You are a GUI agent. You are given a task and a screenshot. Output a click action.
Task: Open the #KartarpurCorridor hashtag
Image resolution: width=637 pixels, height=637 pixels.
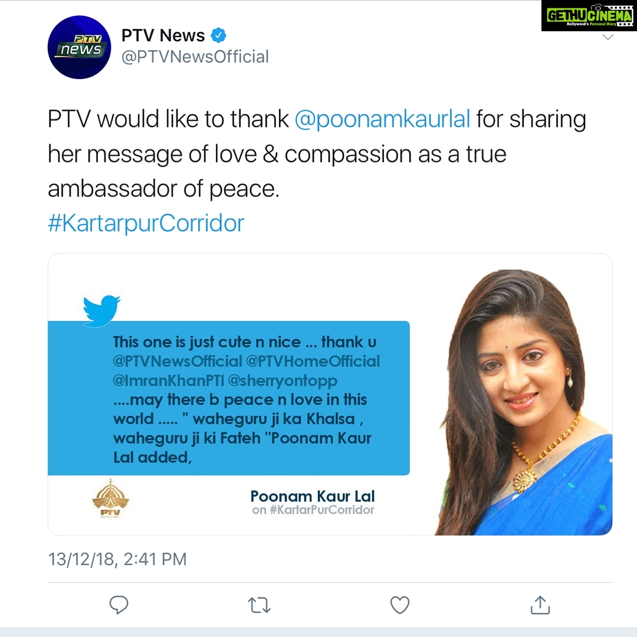coord(146,223)
